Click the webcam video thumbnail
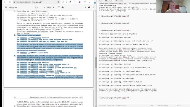This screenshot has width=190, height=107. pos(173,7)
